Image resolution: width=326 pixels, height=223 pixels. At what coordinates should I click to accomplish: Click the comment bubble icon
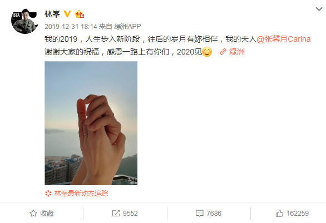tap(200, 214)
